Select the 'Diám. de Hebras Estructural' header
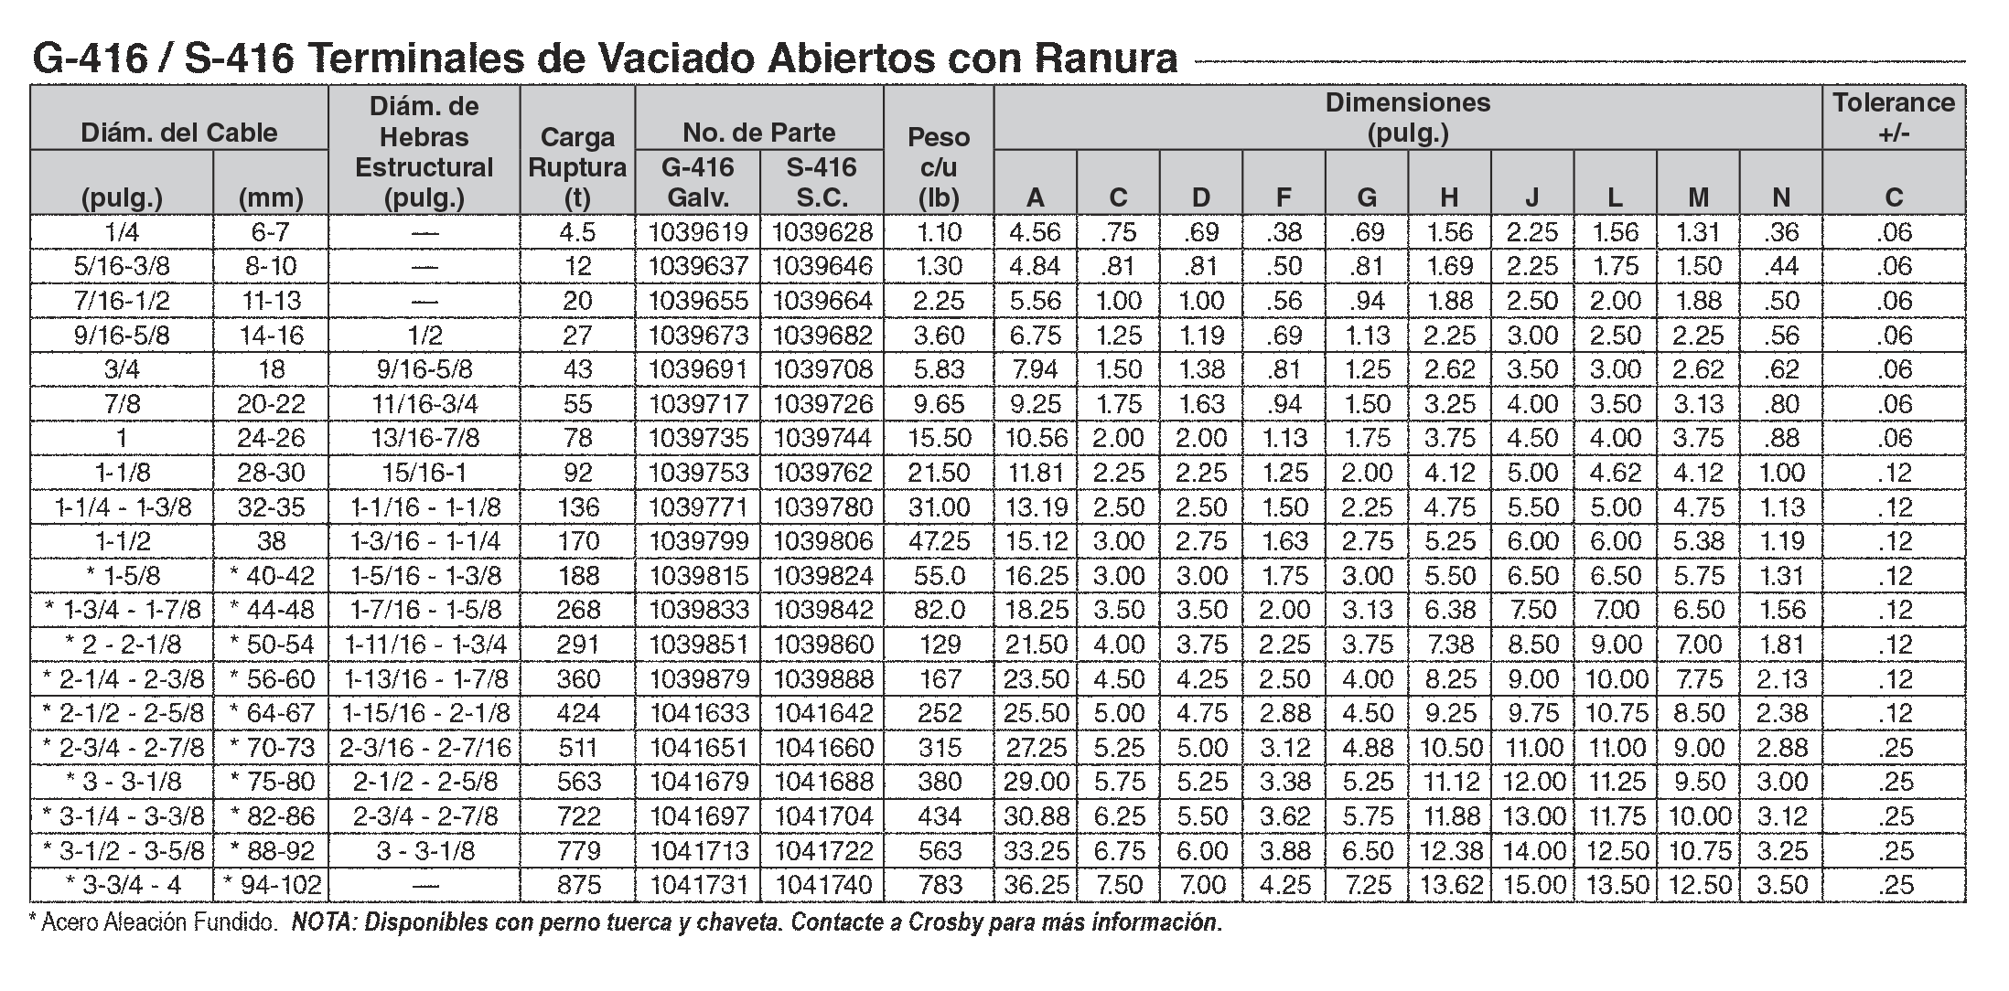2009x991 pixels. 424,152
